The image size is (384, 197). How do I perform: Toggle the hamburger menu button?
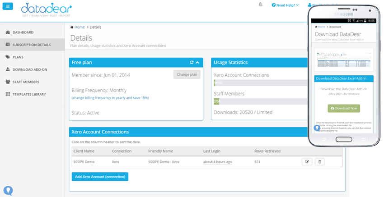pos(8,6)
